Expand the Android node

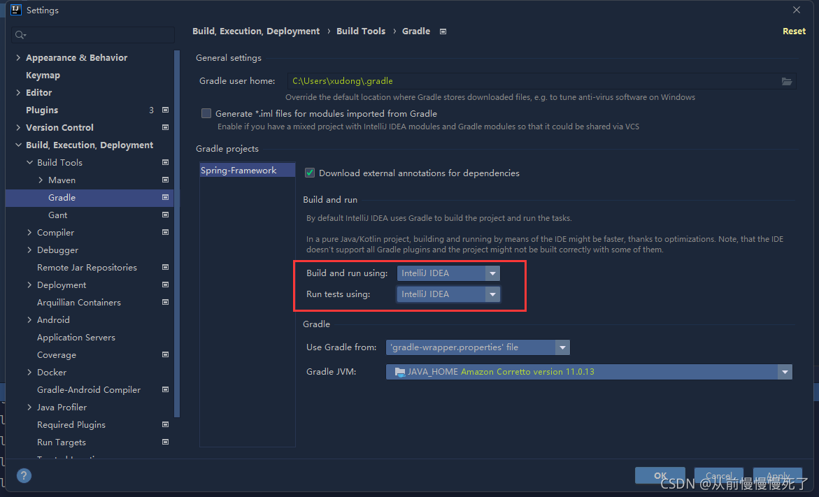[x=29, y=320]
